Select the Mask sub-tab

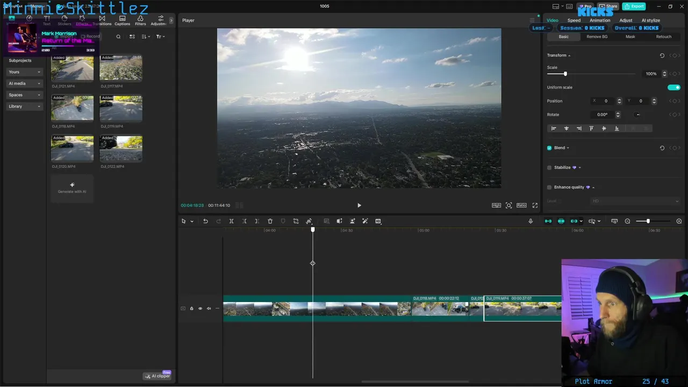coord(630,37)
